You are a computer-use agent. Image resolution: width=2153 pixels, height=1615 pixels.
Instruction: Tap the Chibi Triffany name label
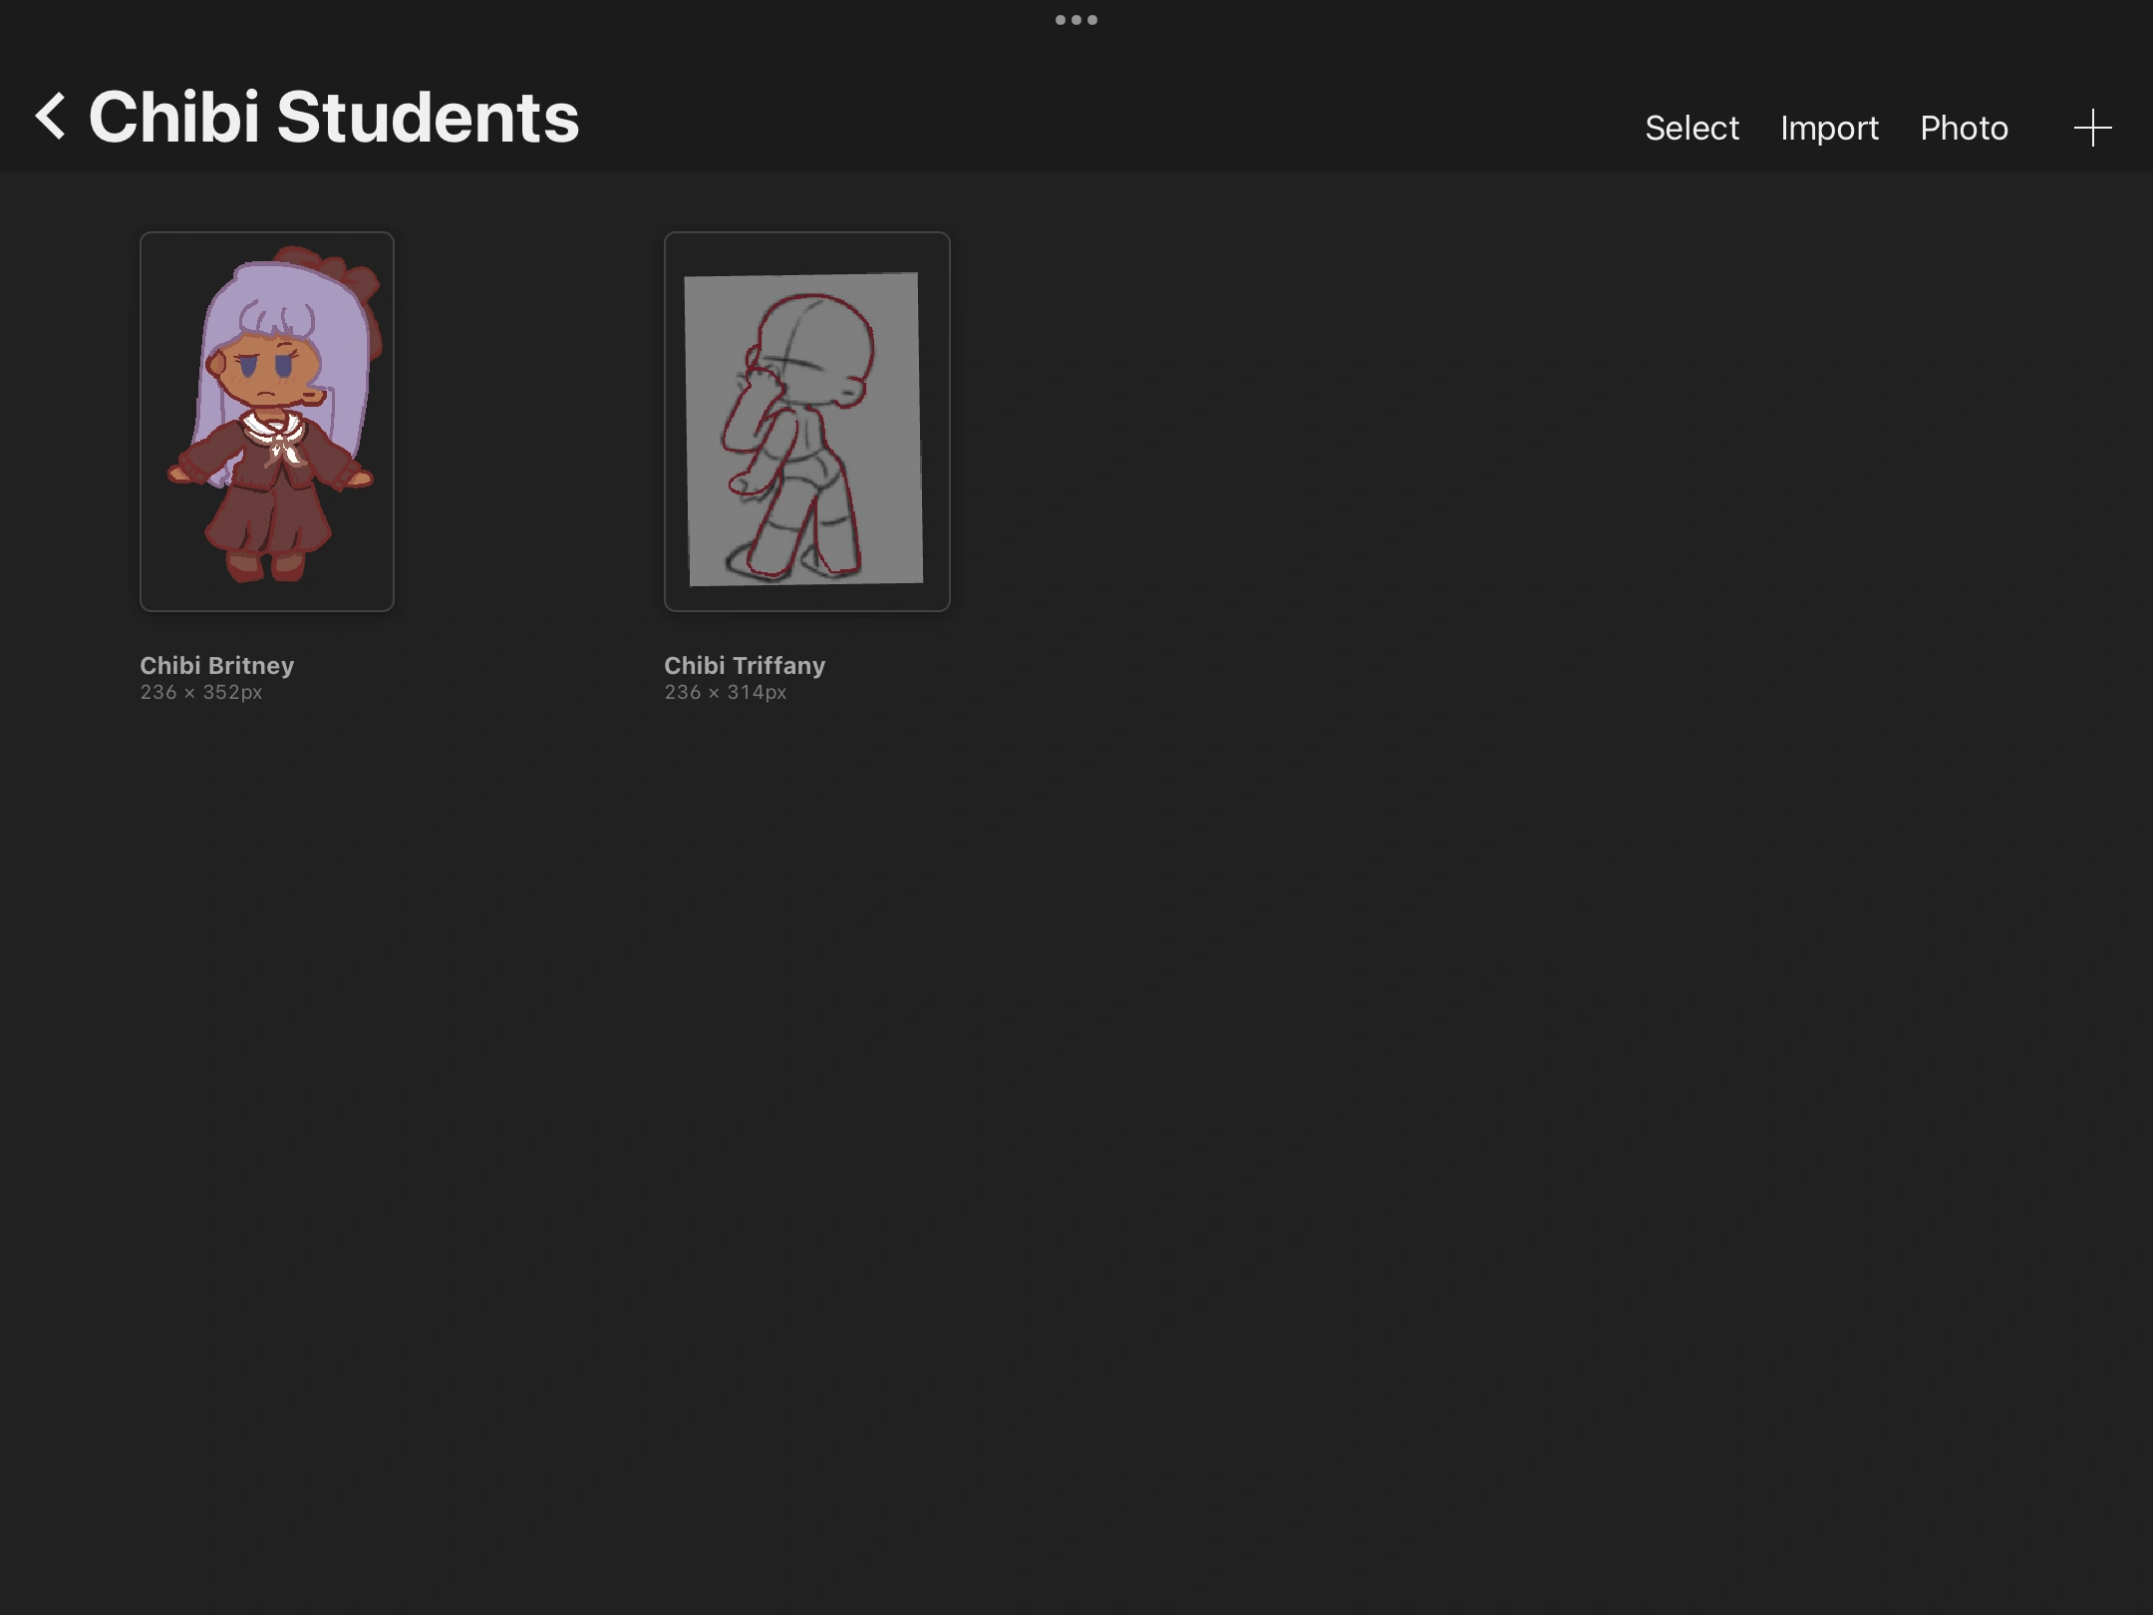coord(744,665)
